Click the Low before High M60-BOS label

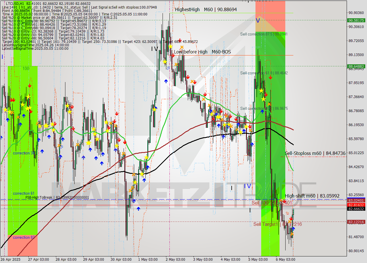pos(202,52)
